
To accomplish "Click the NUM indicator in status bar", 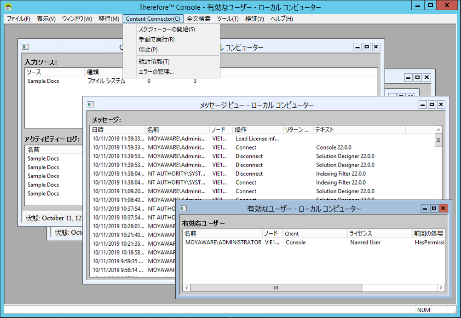I will pyautogui.click(x=423, y=310).
